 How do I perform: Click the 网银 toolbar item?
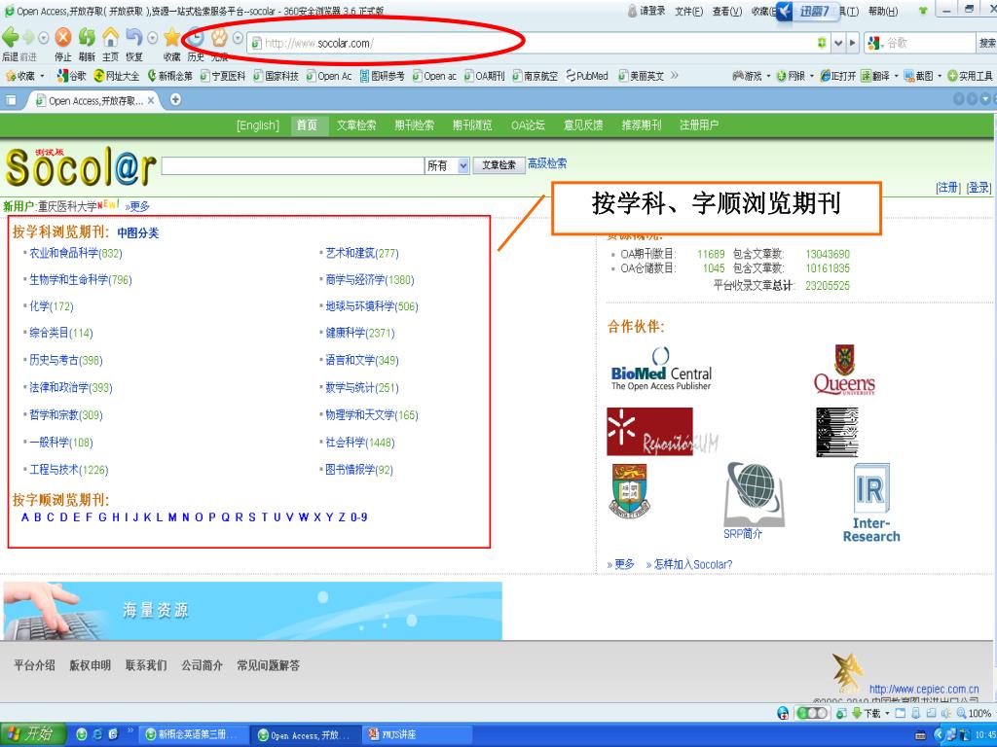point(791,76)
